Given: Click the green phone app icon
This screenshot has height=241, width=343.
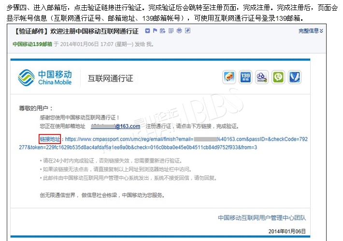Looking at the screenshot, I should tap(278, 78).
